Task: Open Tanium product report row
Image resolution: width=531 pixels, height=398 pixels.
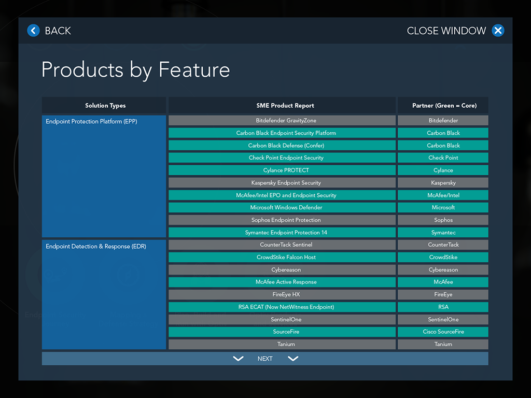Action: [282, 344]
